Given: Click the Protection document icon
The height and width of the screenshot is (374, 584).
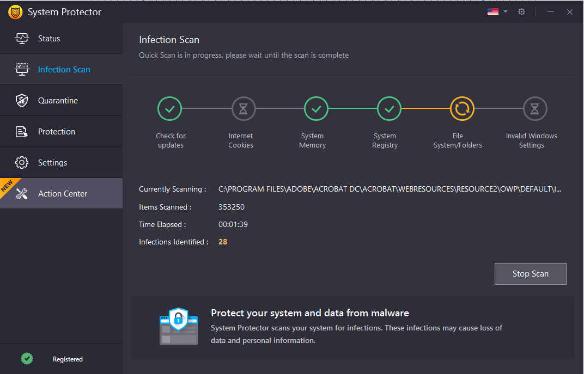Looking at the screenshot, I should [x=22, y=132].
